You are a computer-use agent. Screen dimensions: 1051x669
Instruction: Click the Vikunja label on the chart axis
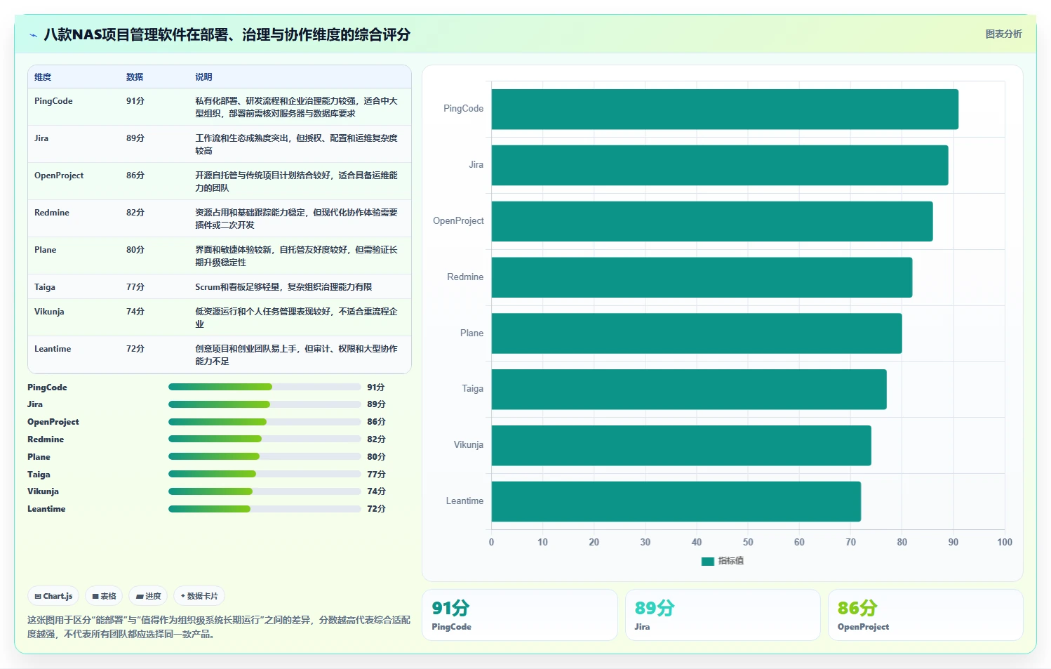469,445
